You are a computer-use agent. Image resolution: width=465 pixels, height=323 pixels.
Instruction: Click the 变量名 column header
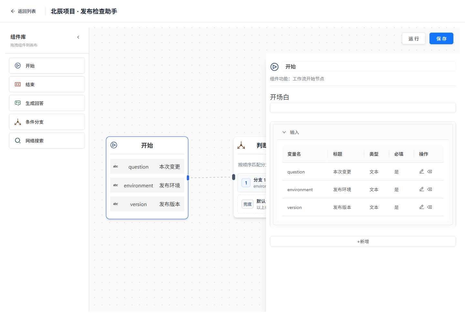294,154
